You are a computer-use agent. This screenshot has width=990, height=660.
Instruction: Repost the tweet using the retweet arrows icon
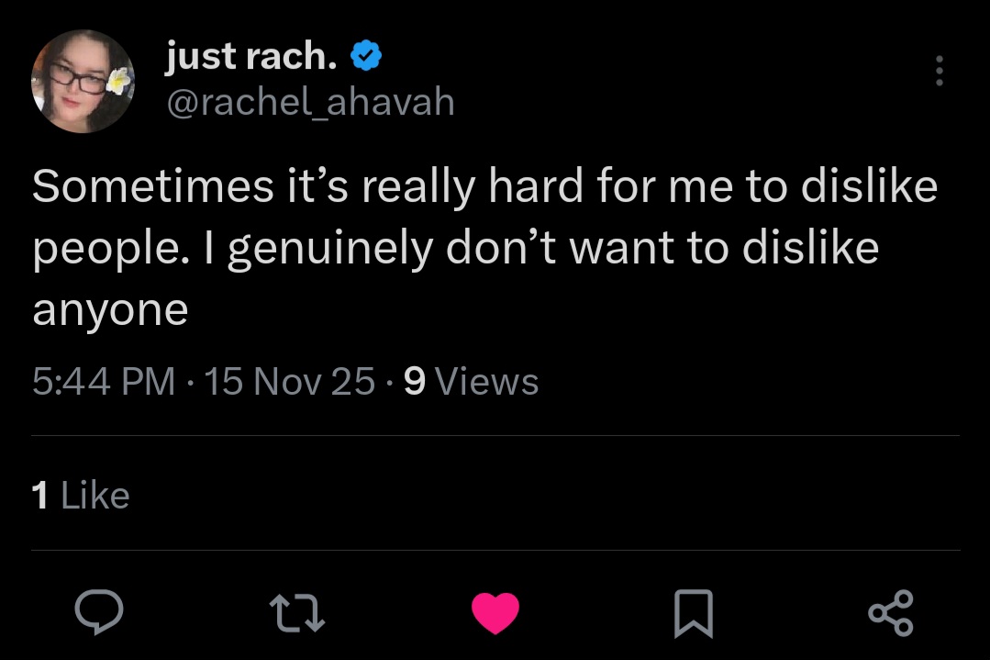[296, 614]
